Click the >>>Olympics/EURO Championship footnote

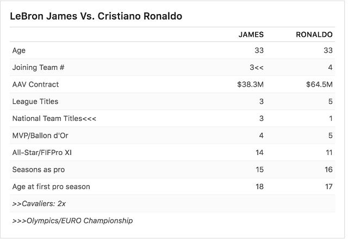click(72, 221)
